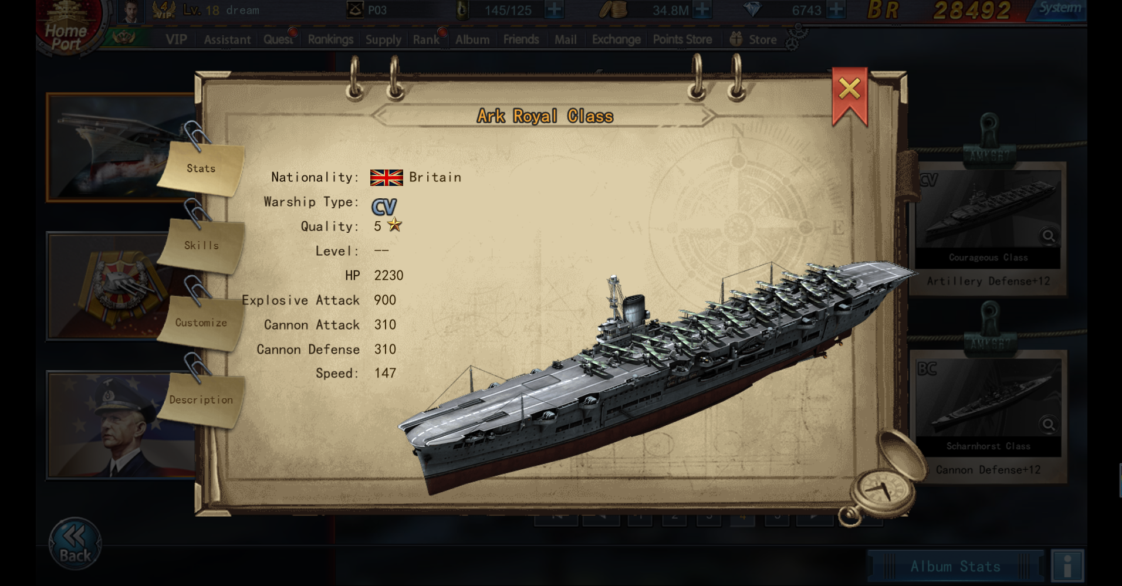Open the Store gift menu item

pos(753,39)
